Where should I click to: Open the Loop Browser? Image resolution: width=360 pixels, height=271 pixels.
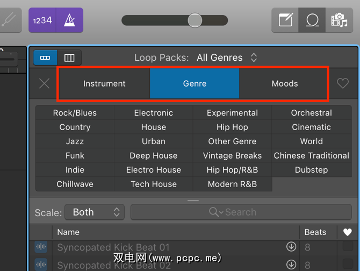click(x=312, y=20)
